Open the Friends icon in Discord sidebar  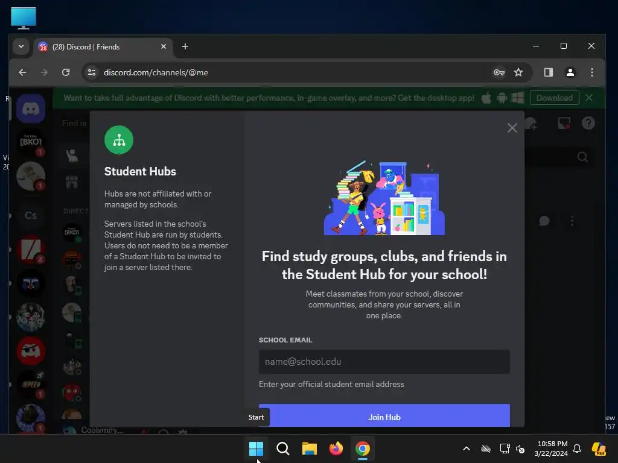point(72,156)
